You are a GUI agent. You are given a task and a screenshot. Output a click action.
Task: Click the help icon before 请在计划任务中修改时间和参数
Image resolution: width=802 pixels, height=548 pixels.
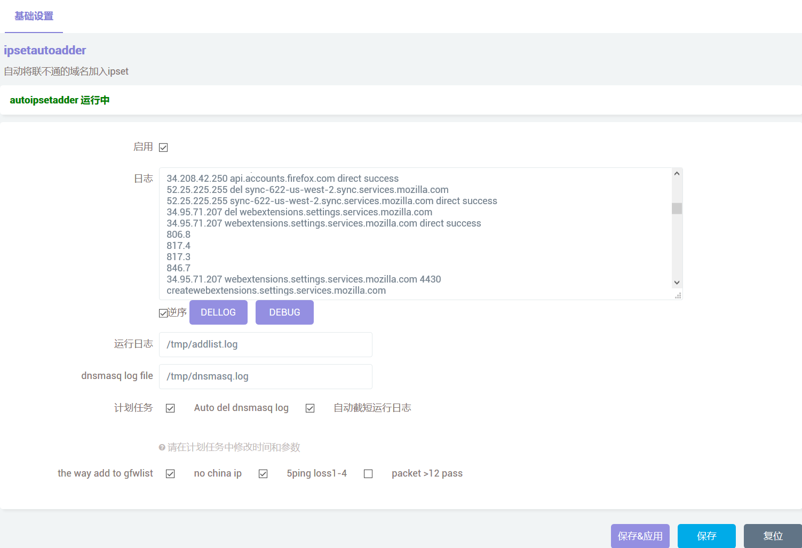162,447
